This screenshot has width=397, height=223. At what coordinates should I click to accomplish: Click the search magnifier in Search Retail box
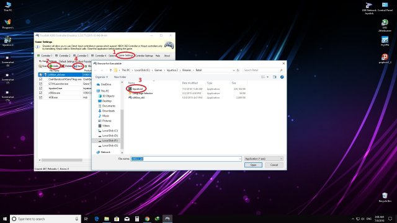[x=281, y=70]
